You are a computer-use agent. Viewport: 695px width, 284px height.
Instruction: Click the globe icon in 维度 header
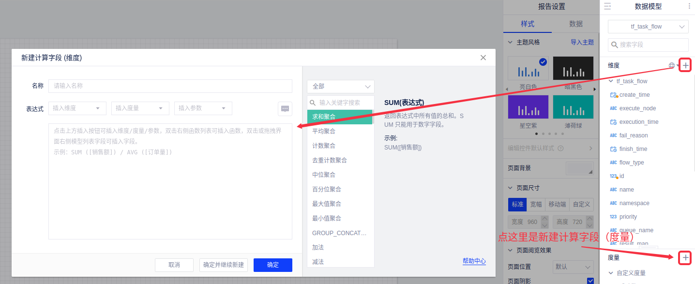672,65
